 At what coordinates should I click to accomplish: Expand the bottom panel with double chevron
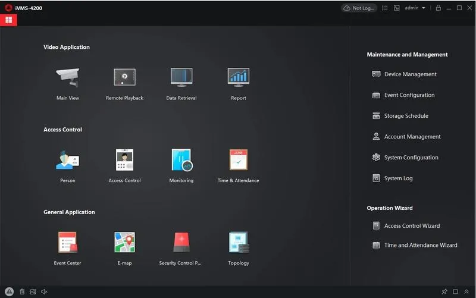466,291
